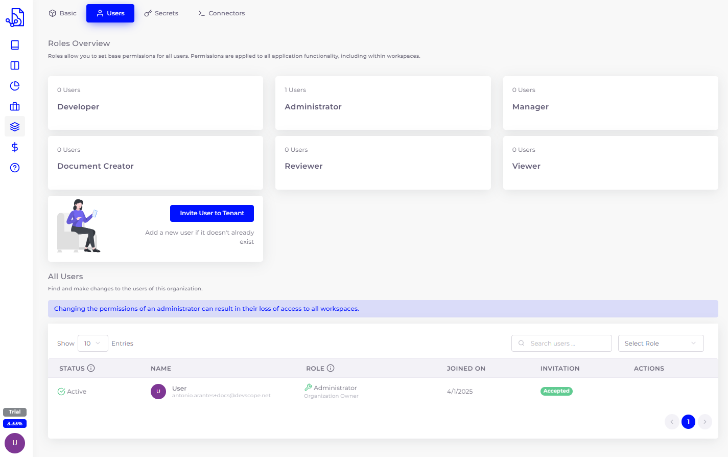Open the help question mark icon
This screenshot has height=457, width=728.
coord(15,168)
